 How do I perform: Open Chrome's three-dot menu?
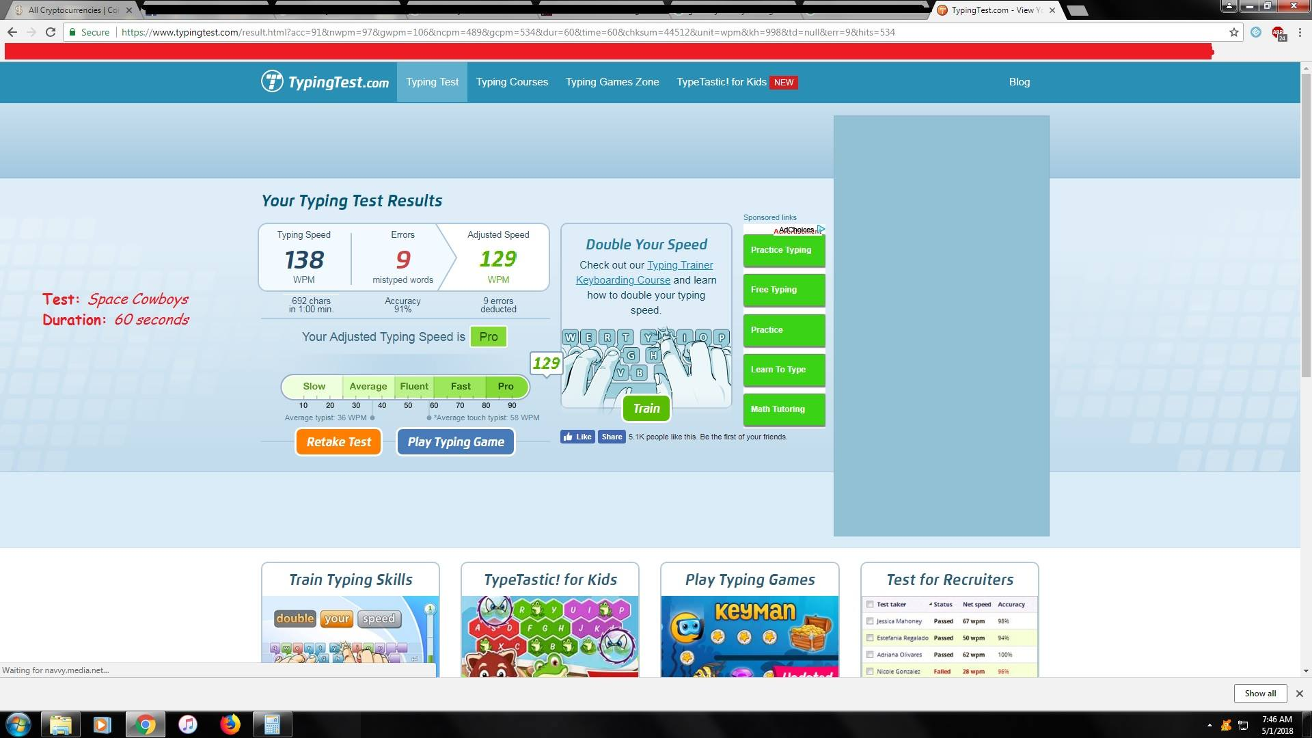click(1299, 32)
